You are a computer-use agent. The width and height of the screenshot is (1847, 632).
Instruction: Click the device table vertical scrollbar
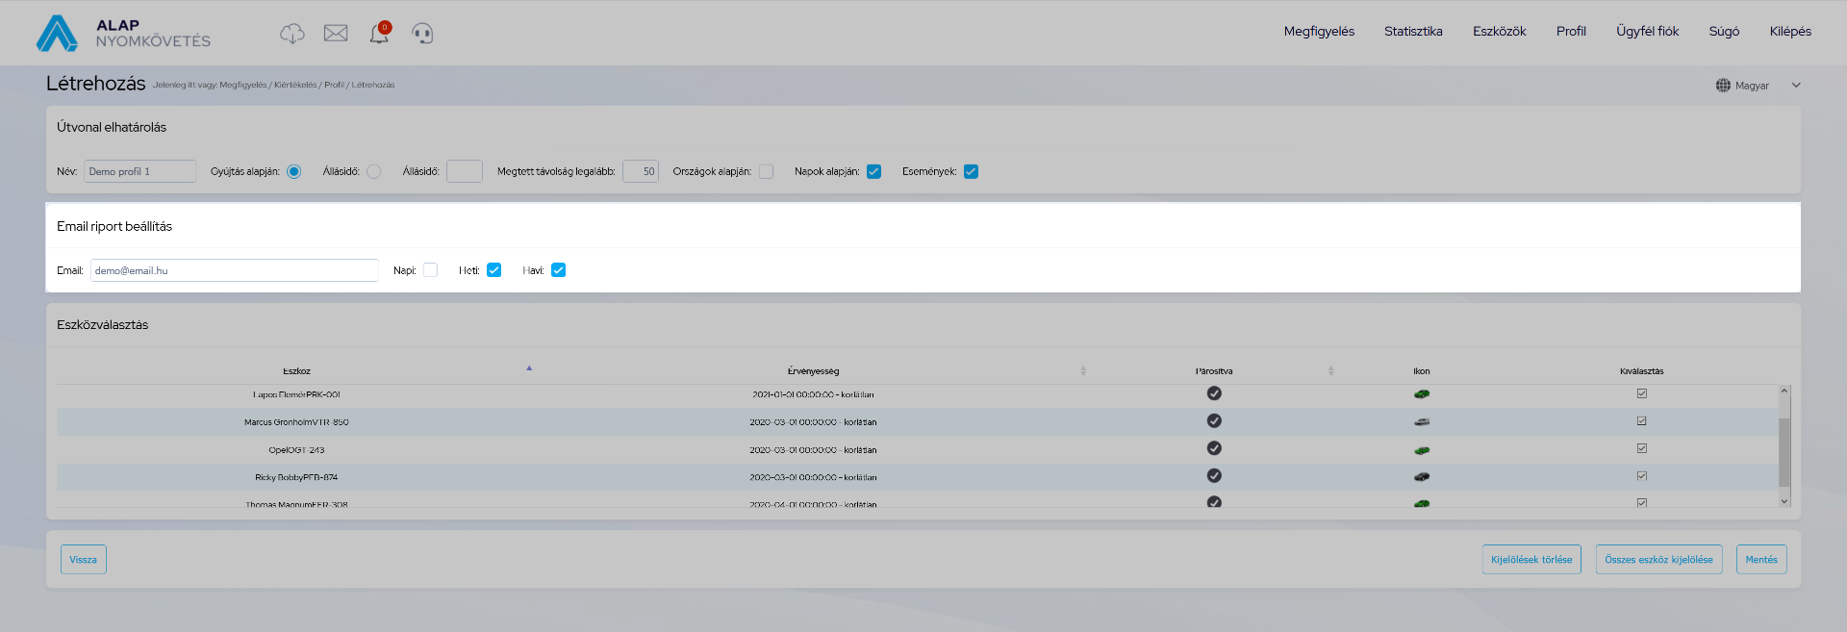click(x=1784, y=452)
